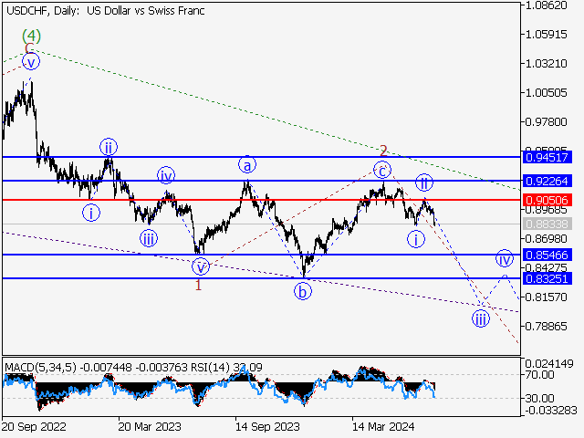Select the blue 0.83251 price tag
This screenshot has width=584, height=438.
click(x=547, y=278)
